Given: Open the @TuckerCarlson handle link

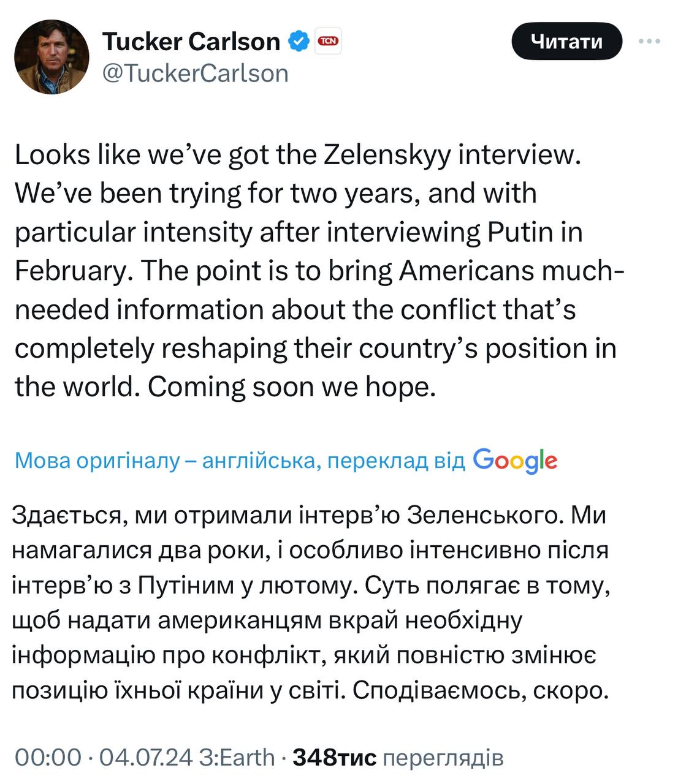Looking at the screenshot, I should coord(195,73).
